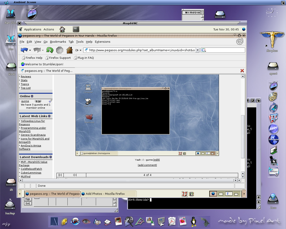
Task: Open the ATC icon in side dock
Action: click(273, 118)
